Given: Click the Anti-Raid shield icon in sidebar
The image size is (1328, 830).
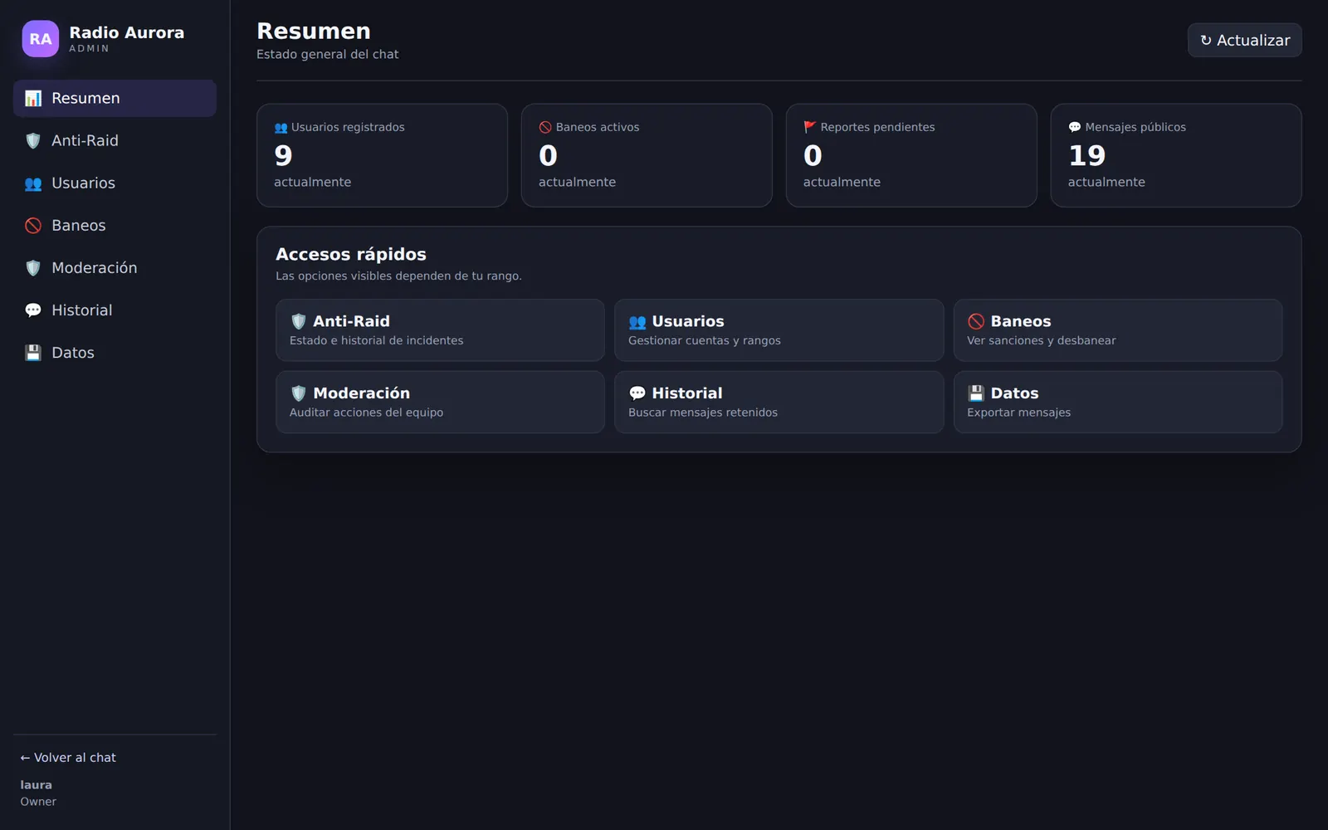Looking at the screenshot, I should pyautogui.click(x=33, y=140).
